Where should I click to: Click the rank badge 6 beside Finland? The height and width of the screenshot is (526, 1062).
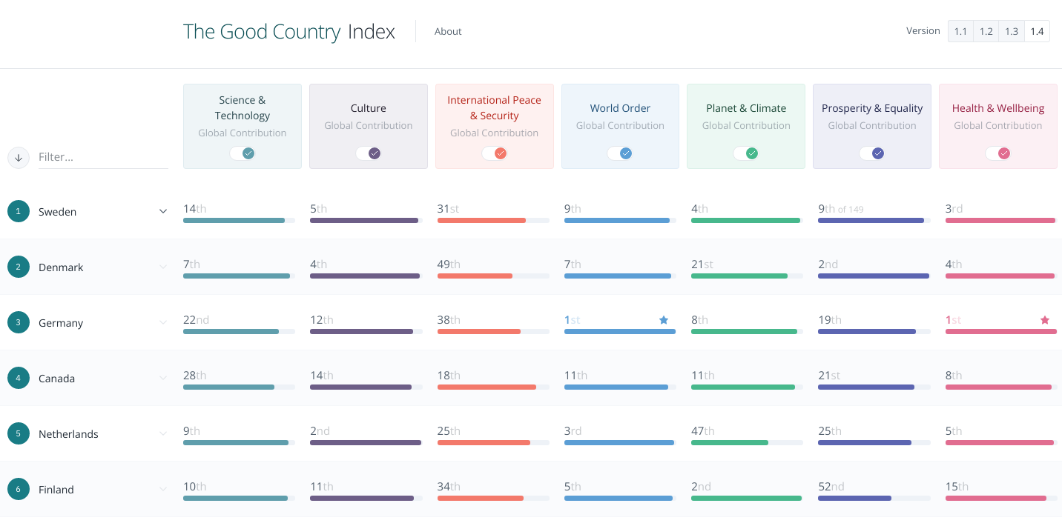click(x=18, y=489)
